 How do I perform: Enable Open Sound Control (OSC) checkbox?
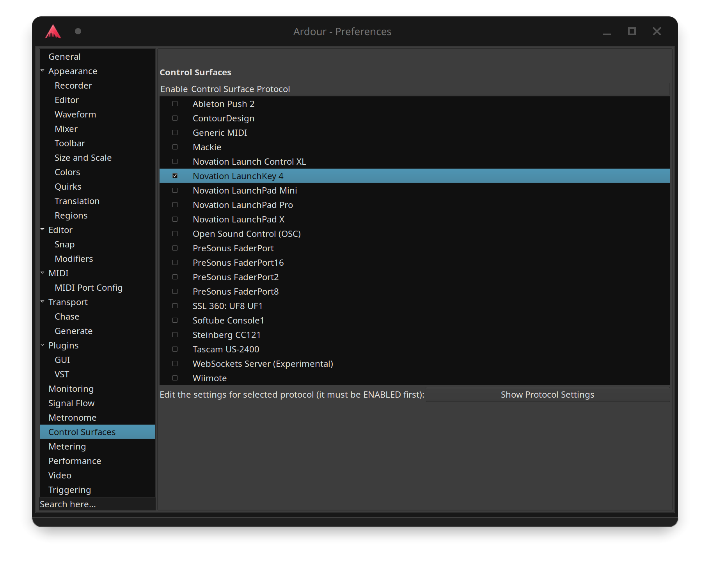175,234
